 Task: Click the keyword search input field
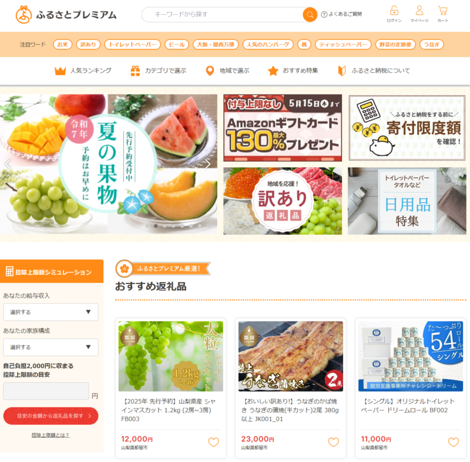coord(223,15)
